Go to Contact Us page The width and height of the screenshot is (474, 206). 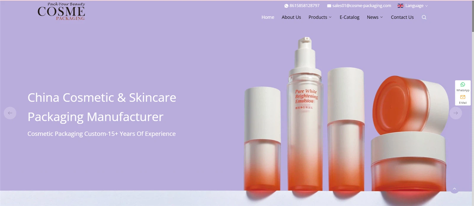[402, 17]
